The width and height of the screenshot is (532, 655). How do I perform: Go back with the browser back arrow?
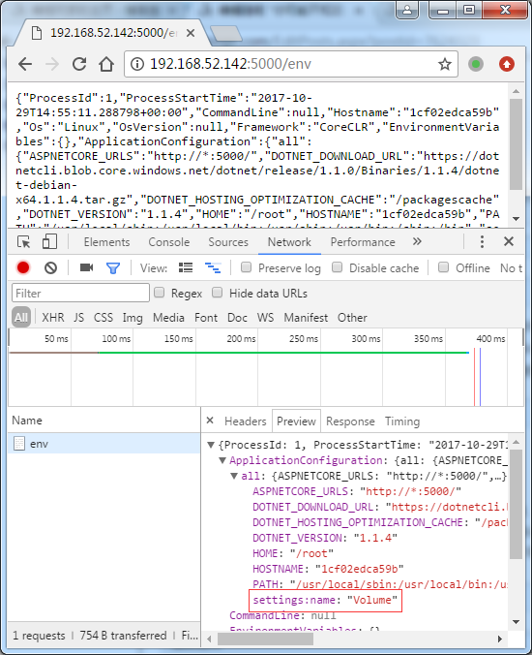point(25,64)
